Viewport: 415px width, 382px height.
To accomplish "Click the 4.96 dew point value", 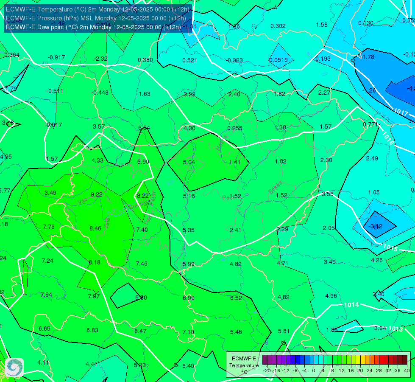I will click(x=331, y=296).
